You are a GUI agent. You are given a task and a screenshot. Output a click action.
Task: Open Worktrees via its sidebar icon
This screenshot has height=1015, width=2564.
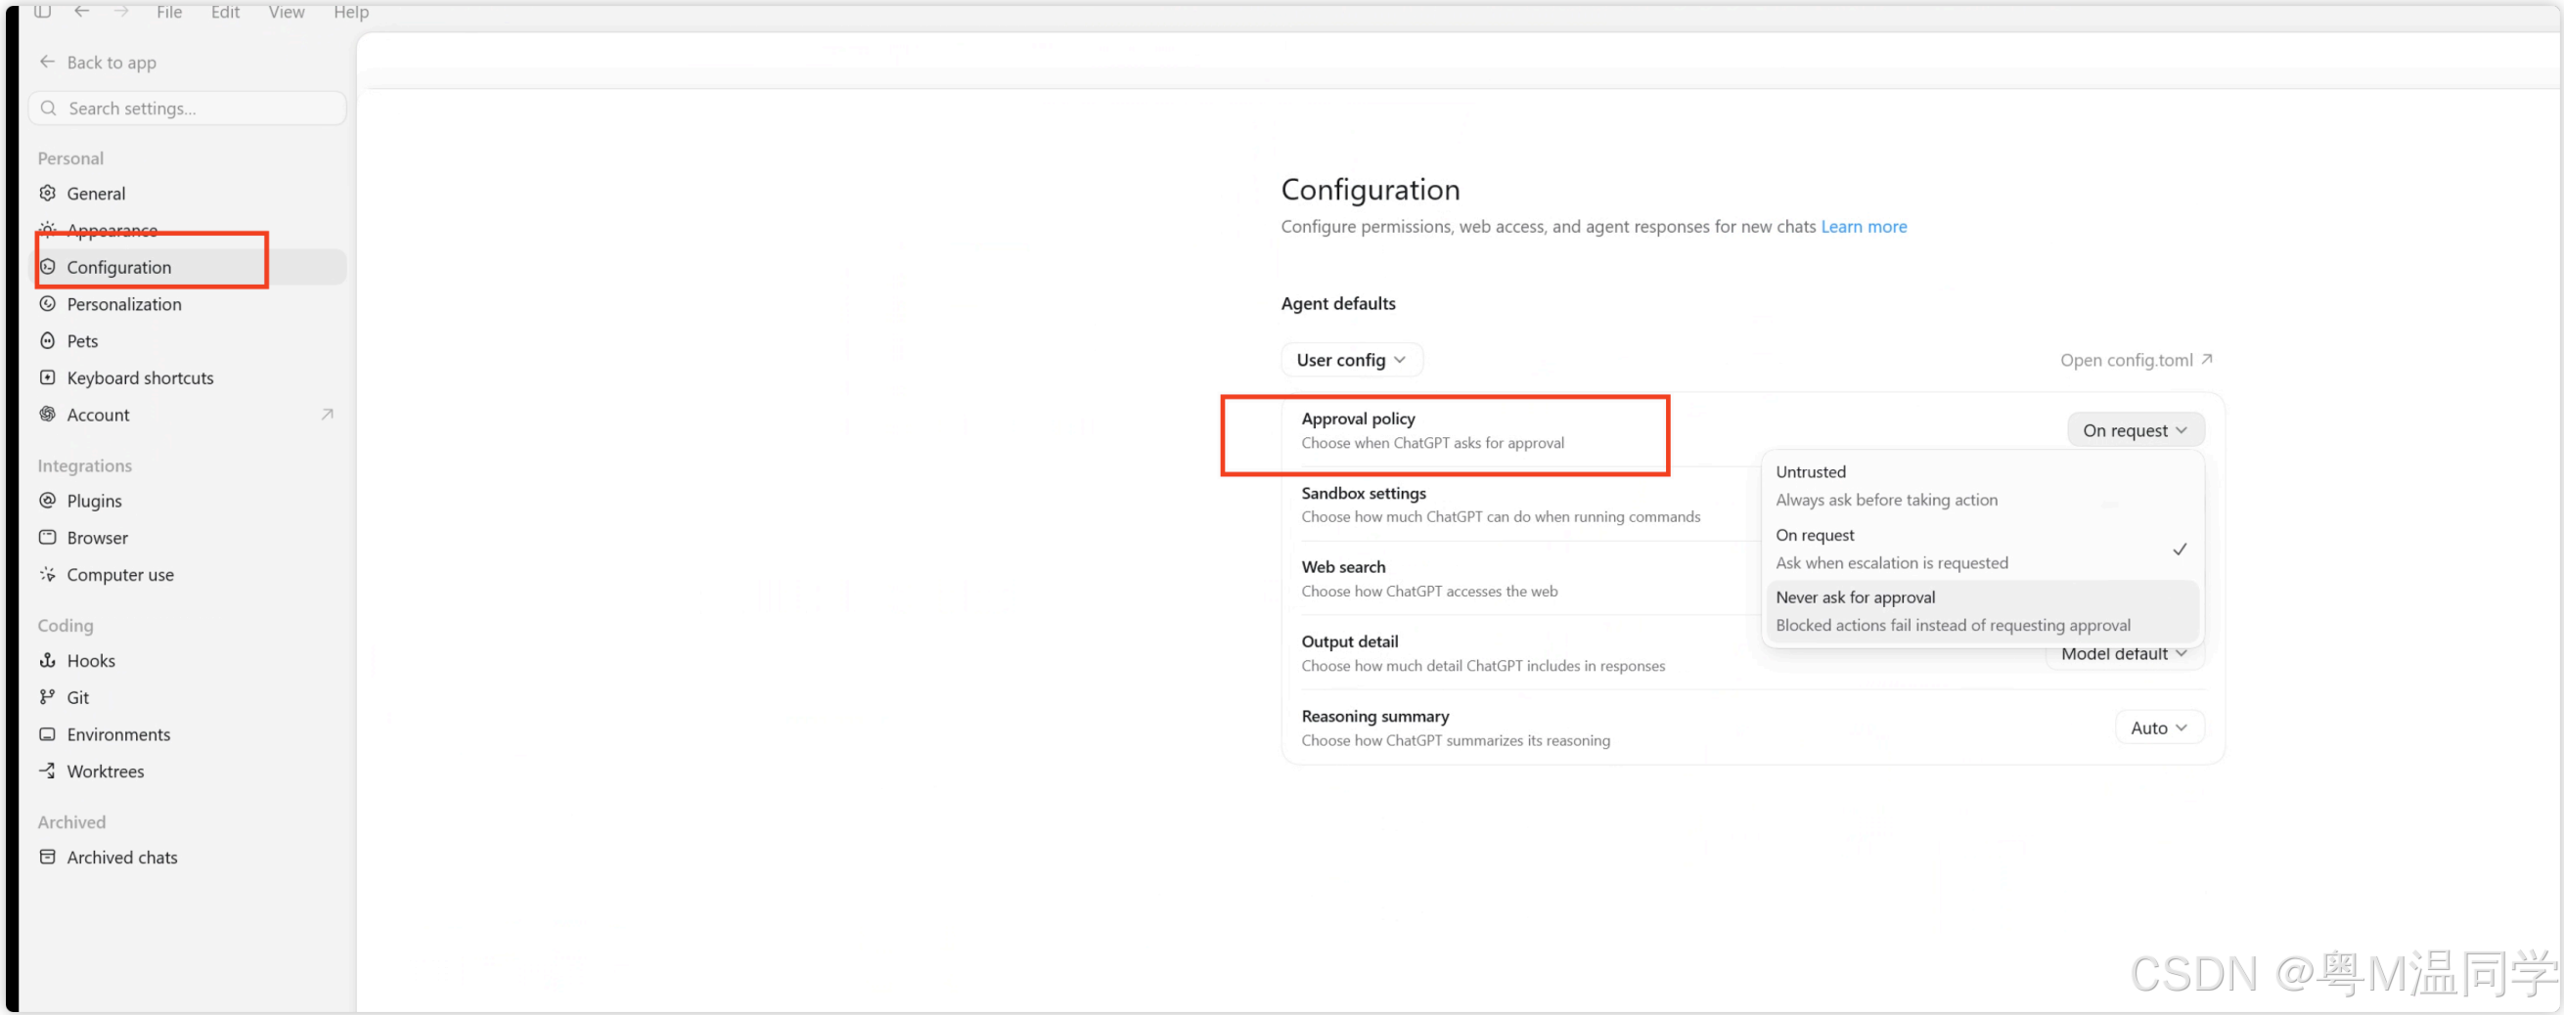click(x=47, y=771)
